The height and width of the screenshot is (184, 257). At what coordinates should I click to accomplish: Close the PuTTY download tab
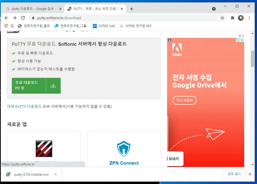122,9
